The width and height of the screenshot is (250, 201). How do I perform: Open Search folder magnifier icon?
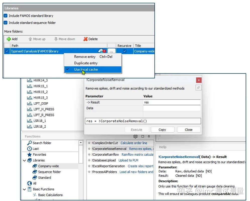point(30,143)
